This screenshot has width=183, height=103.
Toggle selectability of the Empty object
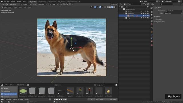144,16
